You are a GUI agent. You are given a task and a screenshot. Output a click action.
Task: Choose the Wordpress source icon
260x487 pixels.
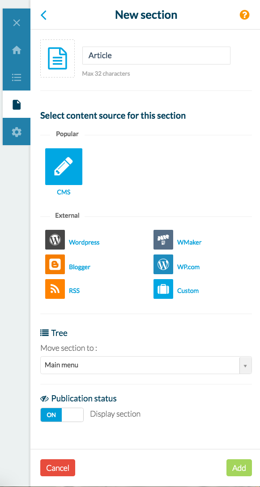(x=55, y=239)
